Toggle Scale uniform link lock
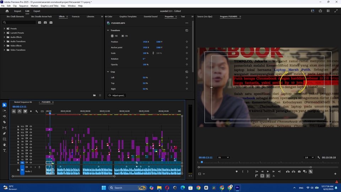The width and height of the screenshot is (341, 192). point(153,53)
